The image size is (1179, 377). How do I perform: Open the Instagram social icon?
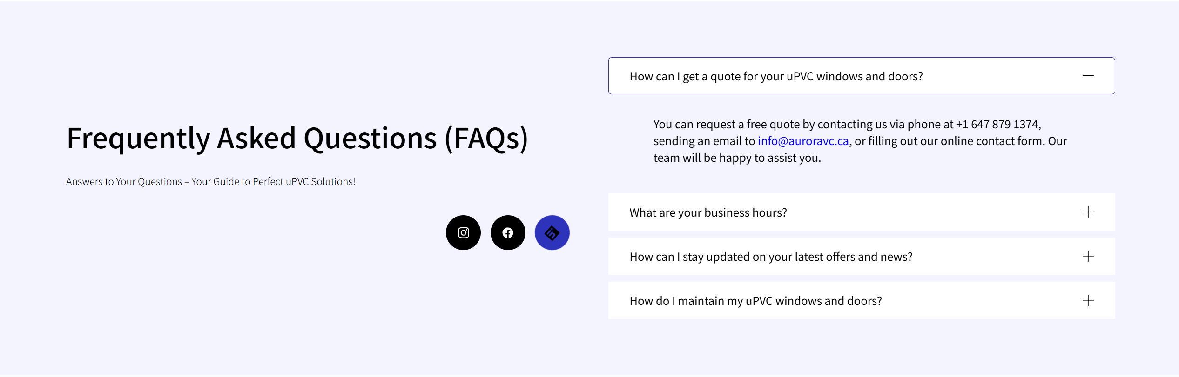click(463, 232)
